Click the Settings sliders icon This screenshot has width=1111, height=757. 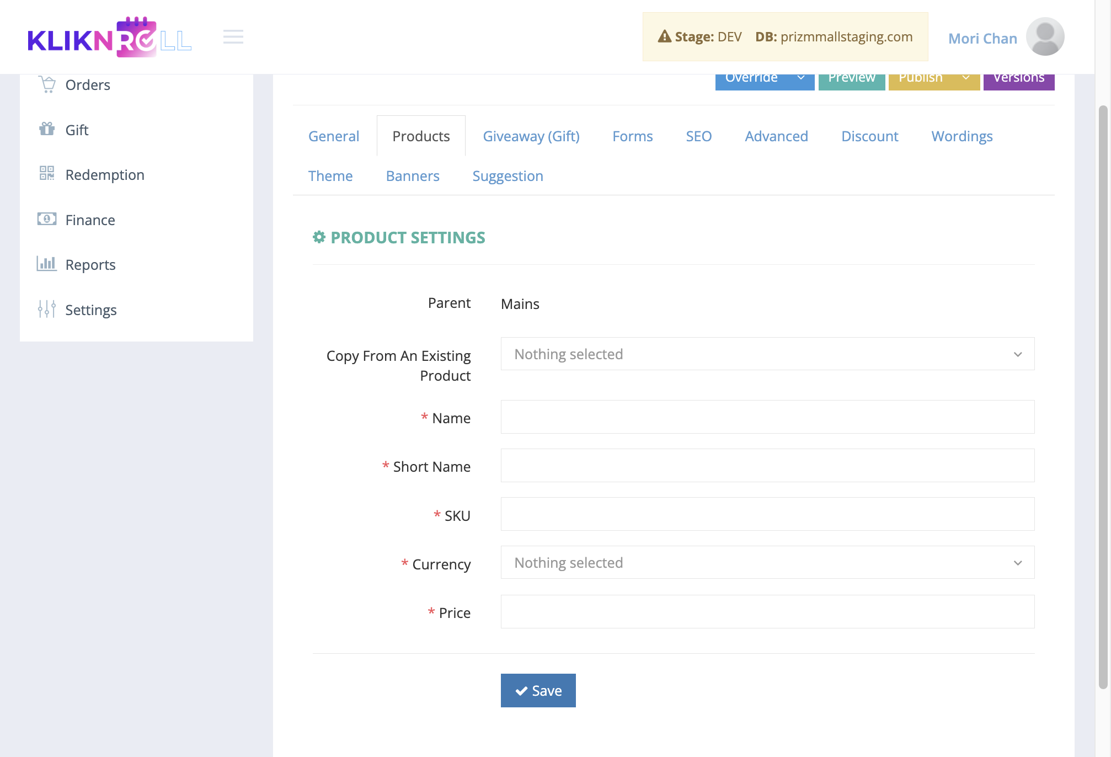(x=47, y=309)
